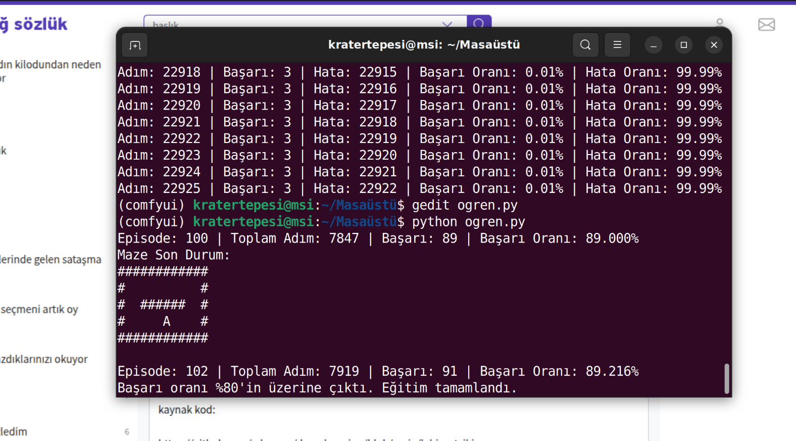Close the terminal window
796x441 pixels.
pyautogui.click(x=714, y=45)
